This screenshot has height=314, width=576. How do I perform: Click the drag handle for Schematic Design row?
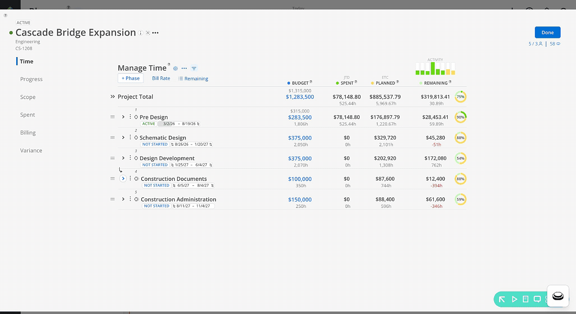point(112,138)
